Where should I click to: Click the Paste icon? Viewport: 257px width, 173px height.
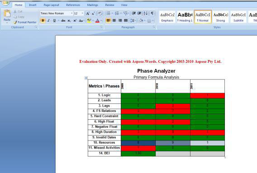click(7, 14)
